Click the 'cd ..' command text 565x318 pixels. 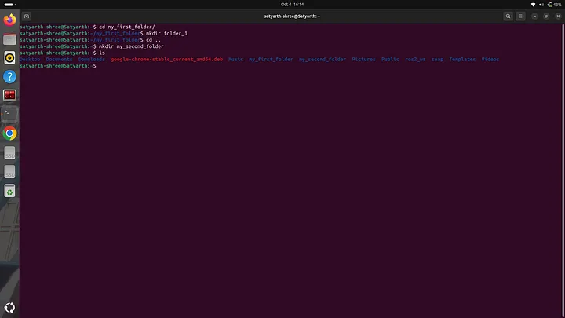pos(153,40)
